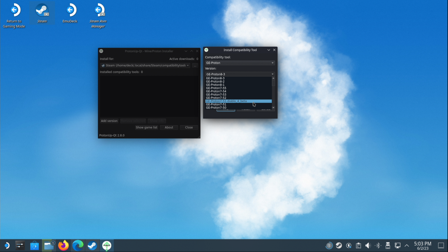Select GE-Proton8-2 from the version list
This screenshot has width=448, height=252.
(x=238, y=82)
